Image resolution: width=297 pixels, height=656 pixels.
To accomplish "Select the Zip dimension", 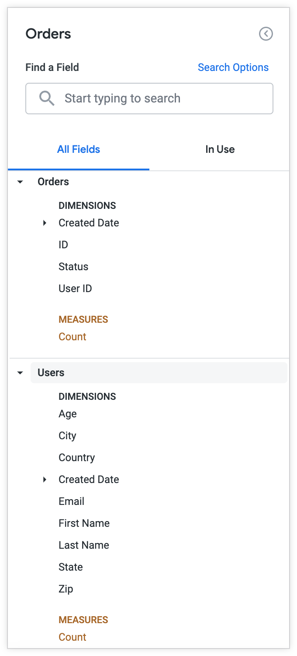I will tap(66, 589).
